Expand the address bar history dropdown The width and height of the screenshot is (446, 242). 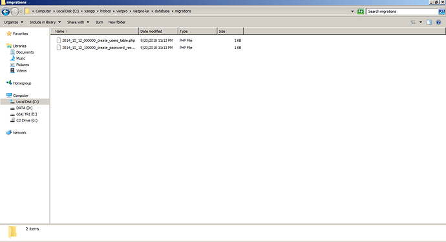coord(352,12)
